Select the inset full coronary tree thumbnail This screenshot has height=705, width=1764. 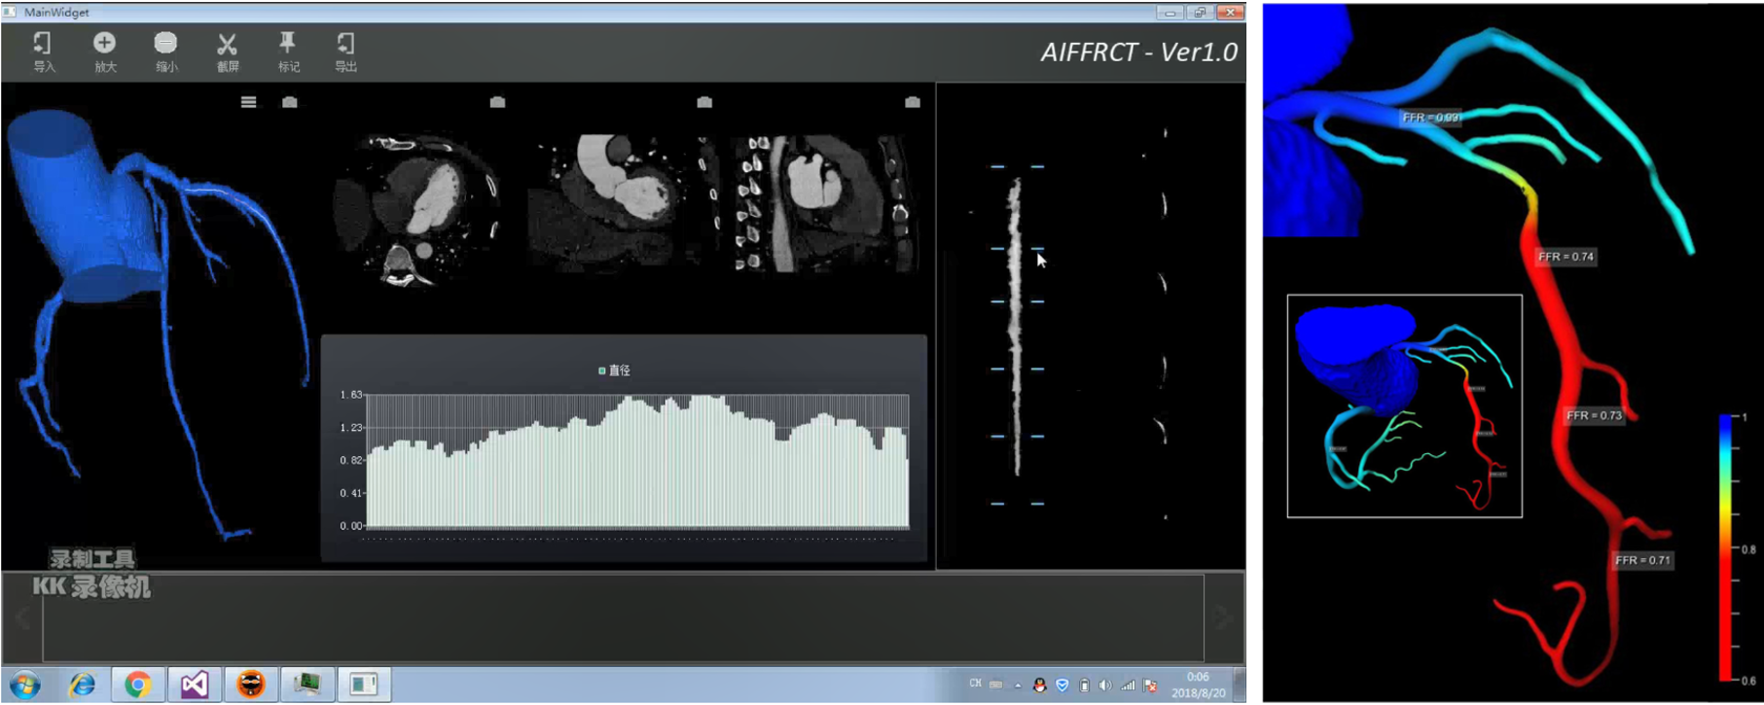coord(1404,405)
